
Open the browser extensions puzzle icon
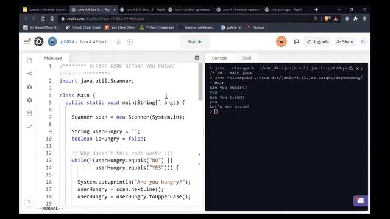(x=356, y=19)
